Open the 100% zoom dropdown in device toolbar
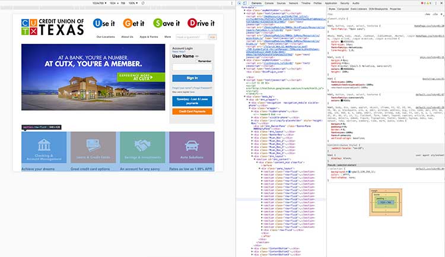Screen dimensions: 445x257 click(x=133, y=3)
